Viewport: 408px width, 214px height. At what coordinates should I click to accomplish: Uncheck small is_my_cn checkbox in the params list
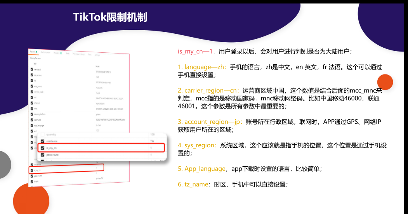(x=32, y=170)
